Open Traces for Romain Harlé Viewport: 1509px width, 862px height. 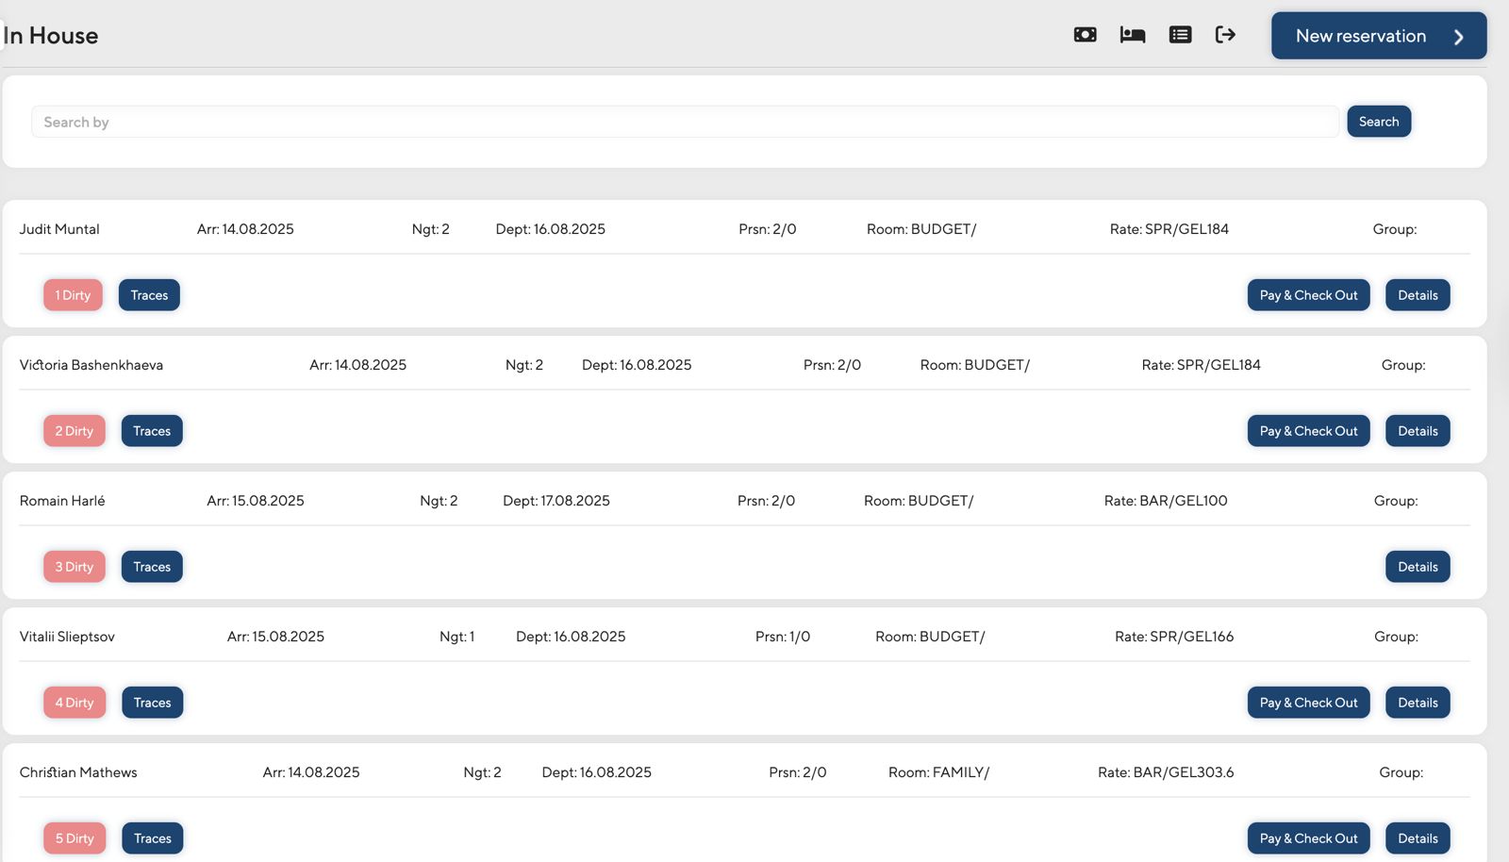(152, 567)
